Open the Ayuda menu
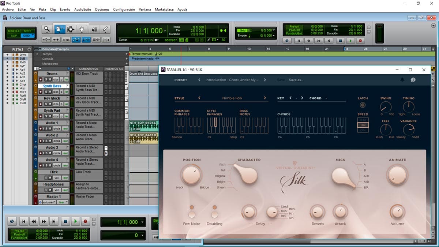The width and height of the screenshot is (439, 247). (x=182, y=9)
